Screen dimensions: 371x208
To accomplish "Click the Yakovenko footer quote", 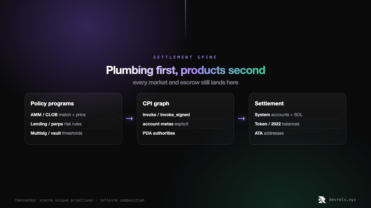I will 79,200.
